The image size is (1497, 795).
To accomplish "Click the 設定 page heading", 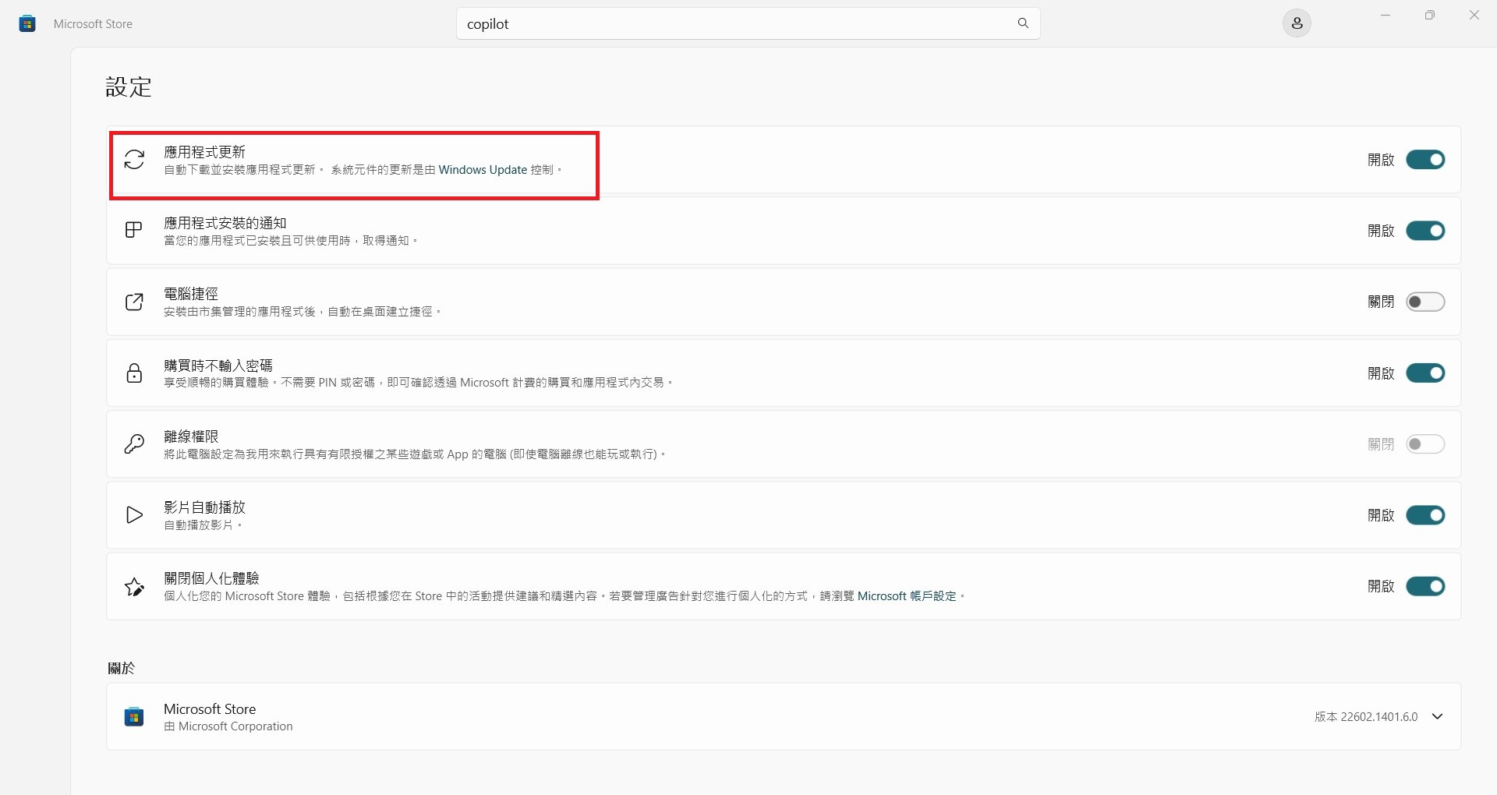I will pyautogui.click(x=129, y=87).
